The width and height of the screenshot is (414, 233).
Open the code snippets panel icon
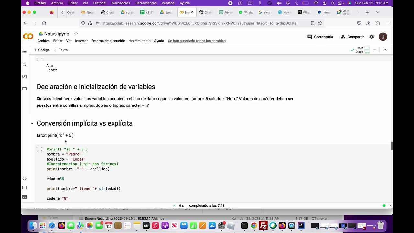pyautogui.click(x=24, y=179)
